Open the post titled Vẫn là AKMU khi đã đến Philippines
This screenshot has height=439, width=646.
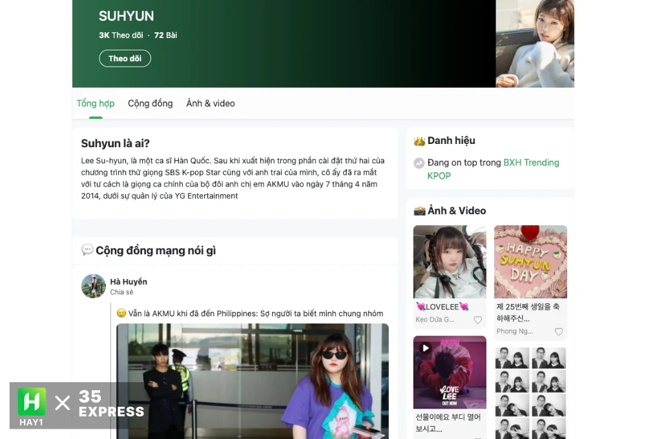[x=255, y=313]
